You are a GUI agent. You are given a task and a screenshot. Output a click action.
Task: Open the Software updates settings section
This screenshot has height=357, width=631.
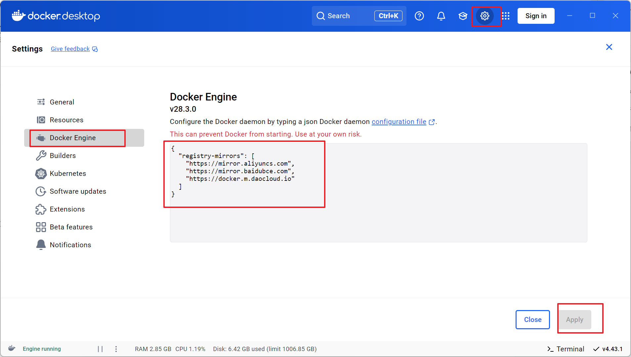(84, 191)
